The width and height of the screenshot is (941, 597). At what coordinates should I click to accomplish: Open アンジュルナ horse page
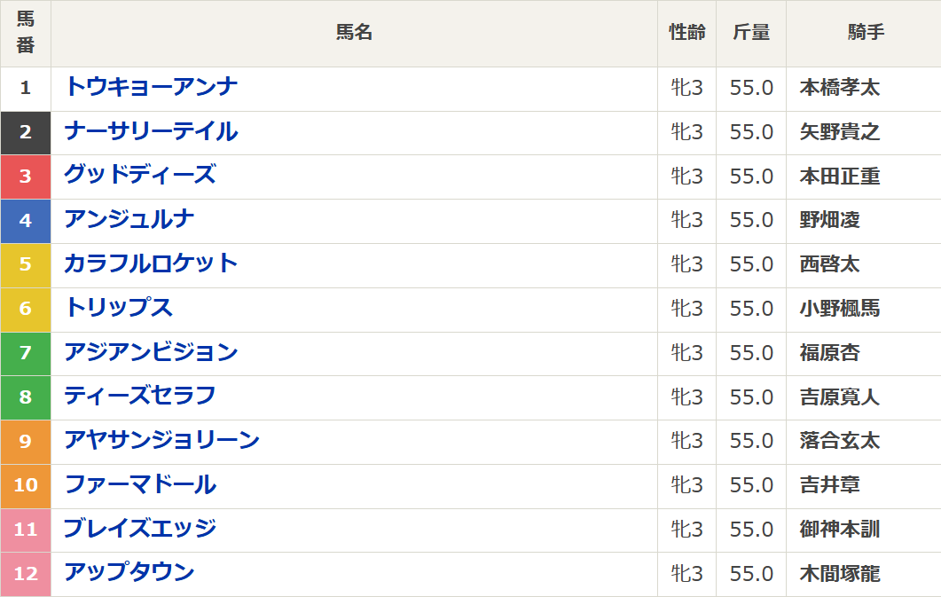(x=129, y=219)
